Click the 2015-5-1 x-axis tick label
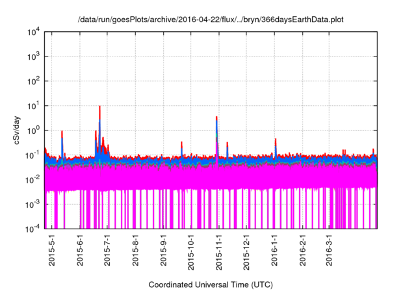 [53, 250]
